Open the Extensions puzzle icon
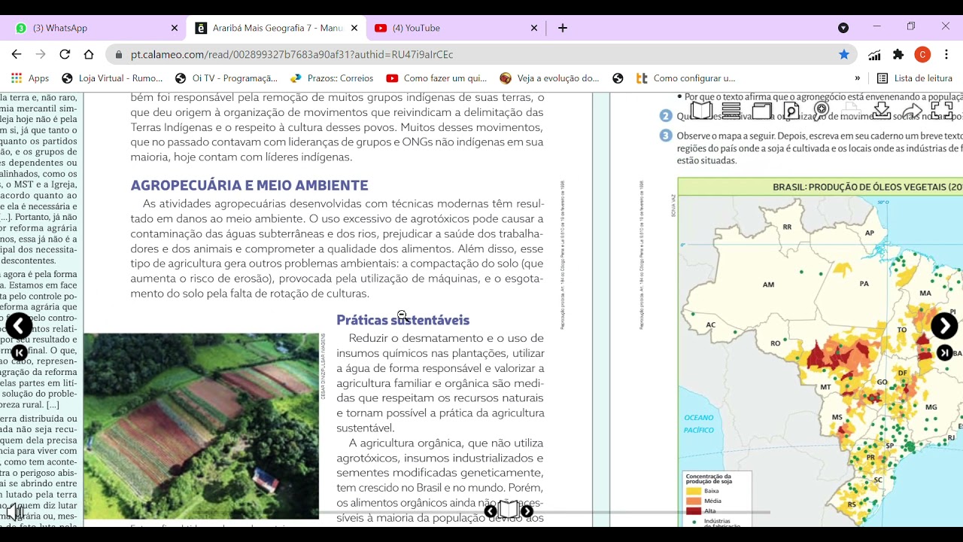The image size is (963, 542). [x=898, y=54]
